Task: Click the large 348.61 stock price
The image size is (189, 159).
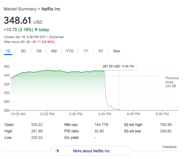Action: (x=18, y=21)
